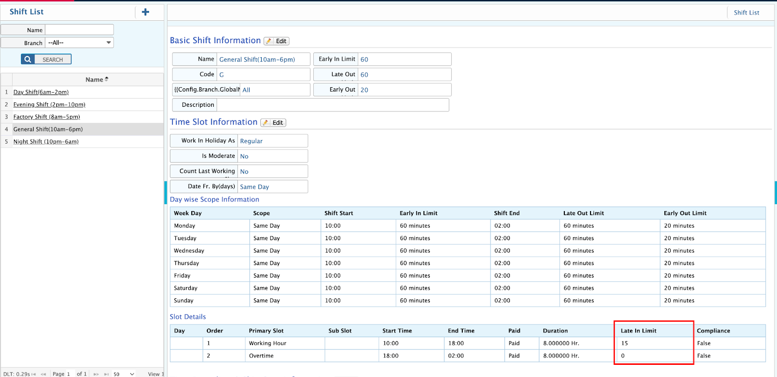Image resolution: width=777 pixels, height=377 pixels.
Task: Open Shift List link at top right
Action: pyautogui.click(x=746, y=13)
